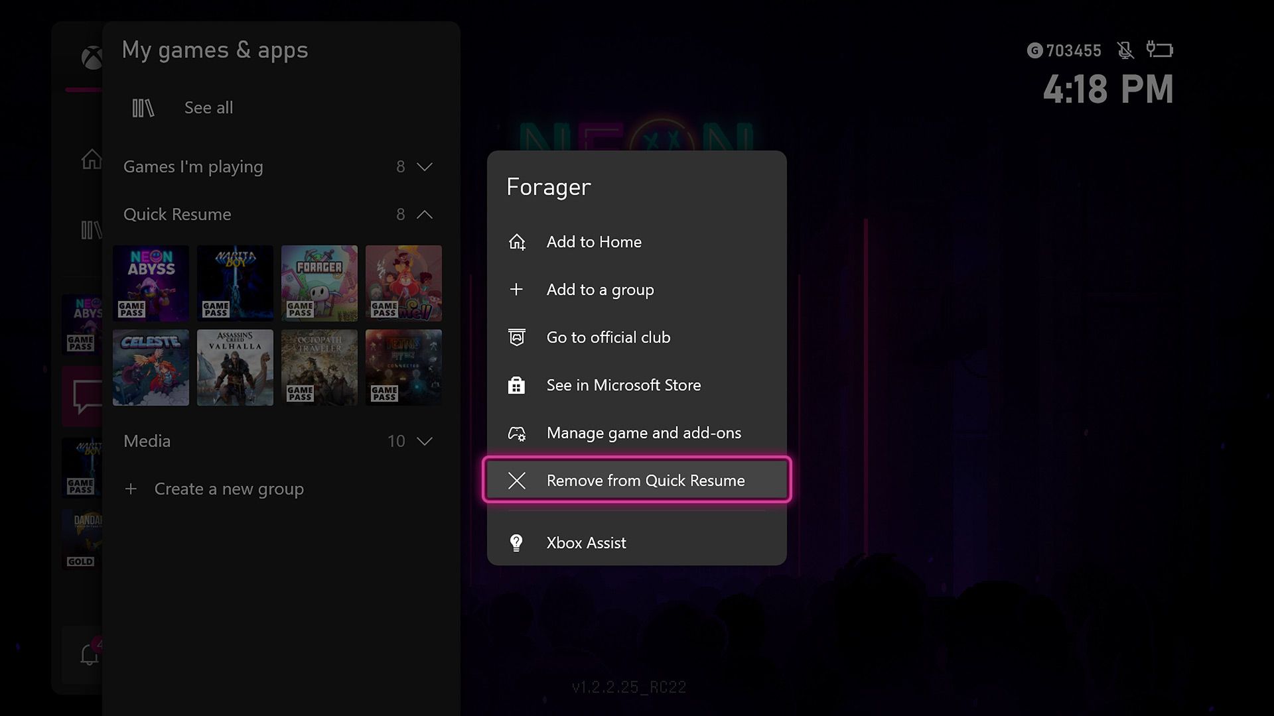Select the Narita Boy tile in the sidebar
The height and width of the screenshot is (716, 1274).
pyautogui.click(x=82, y=467)
